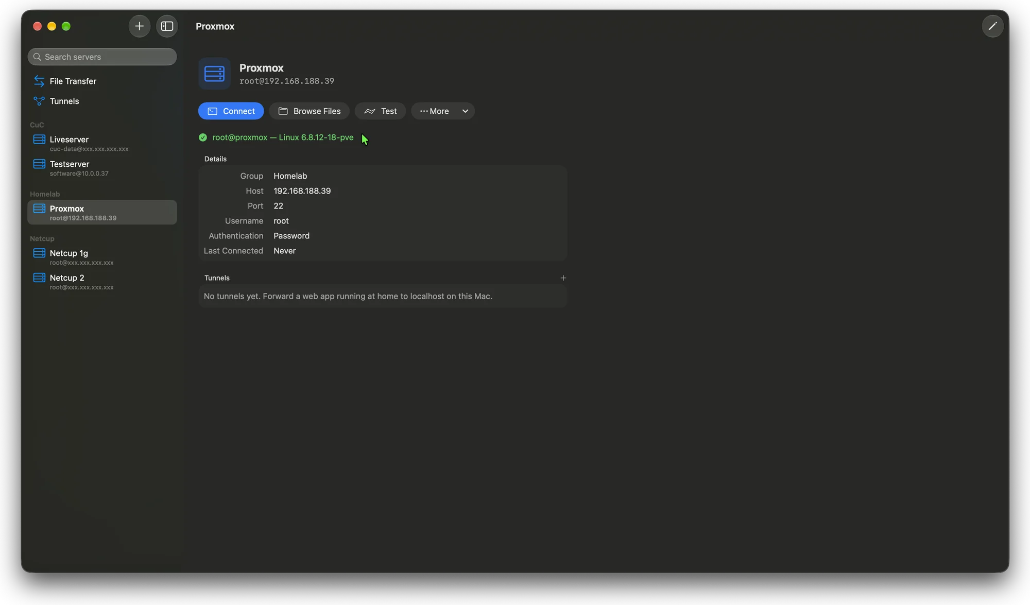This screenshot has width=1030, height=605.
Task: Open Tunnels in sidebar
Action: (102, 101)
